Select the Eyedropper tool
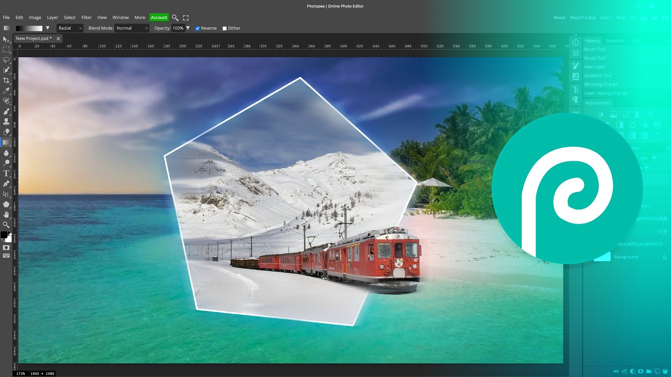Screen dimensions: 671x377 6,91
